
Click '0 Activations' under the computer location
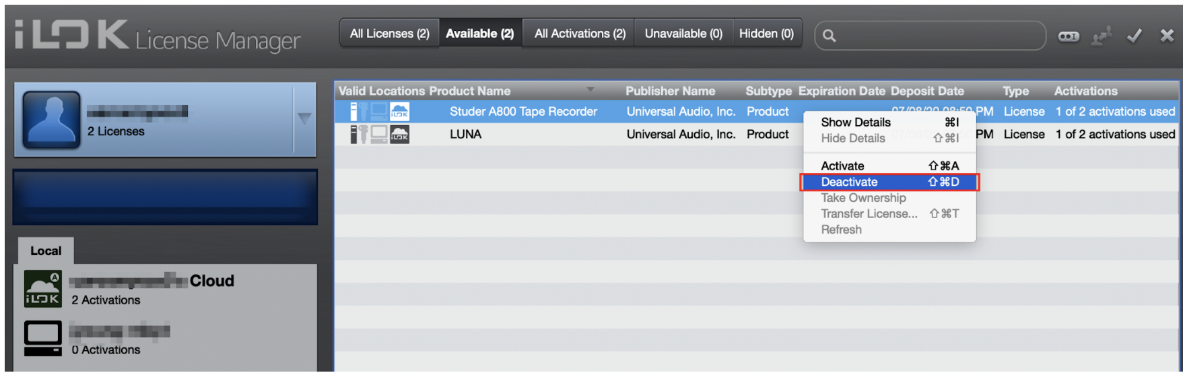(x=106, y=350)
